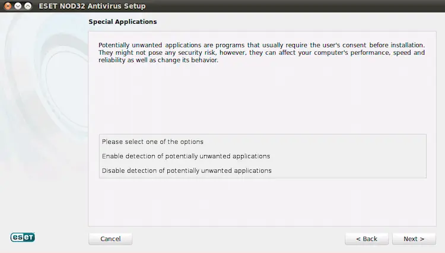The image size is (445, 253).
Task: Click the empty title bar area right of the title
Action: click(x=295, y=6)
